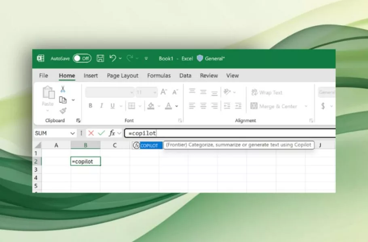368x242 pixels.
Task: Click the Paste clipboard icon
Action: pos(49,92)
